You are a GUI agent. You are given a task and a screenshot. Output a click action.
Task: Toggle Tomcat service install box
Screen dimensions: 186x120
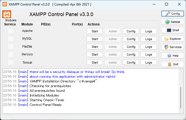tap(11, 62)
